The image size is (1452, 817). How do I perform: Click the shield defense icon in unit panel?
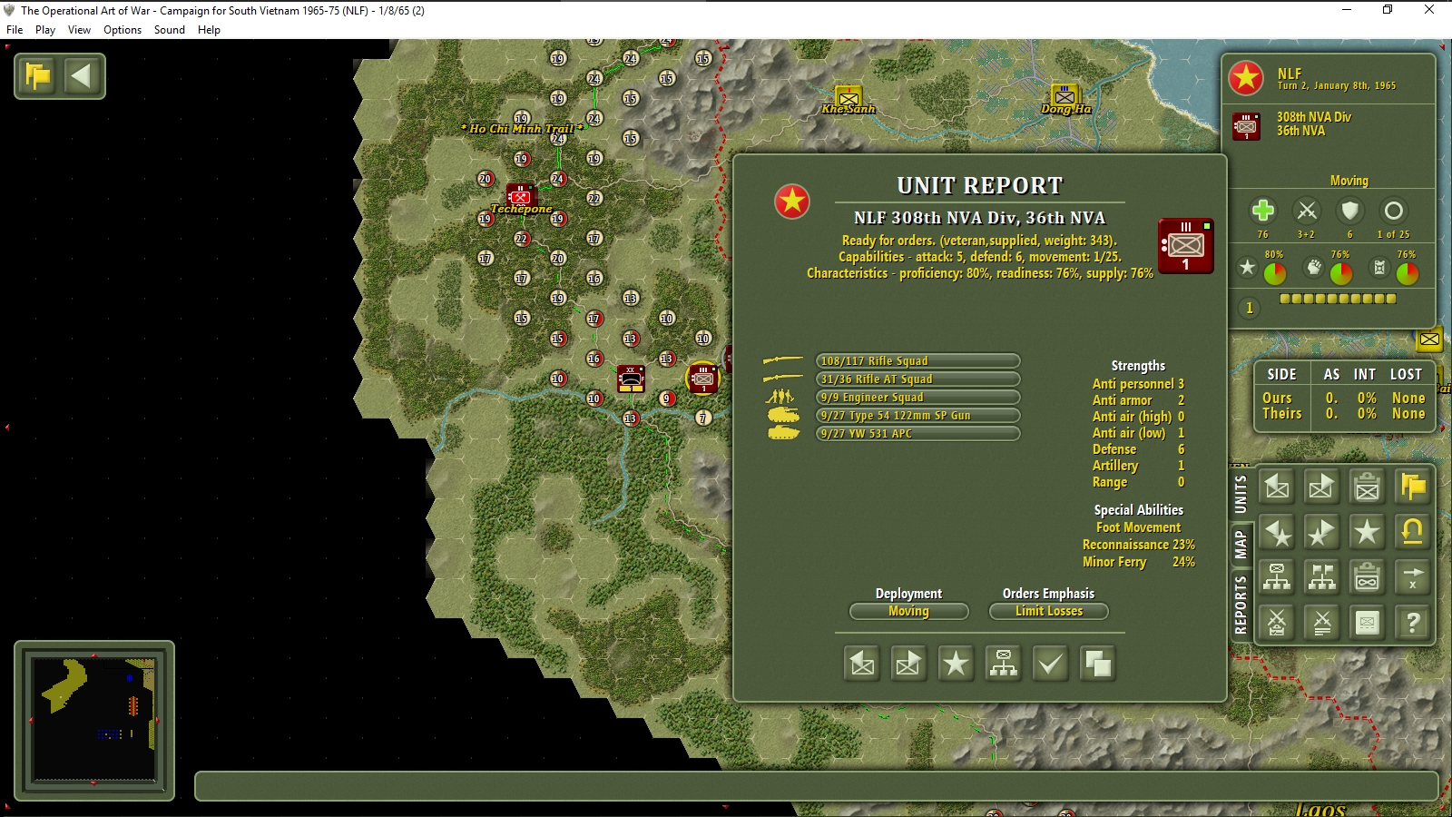pos(1350,211)
